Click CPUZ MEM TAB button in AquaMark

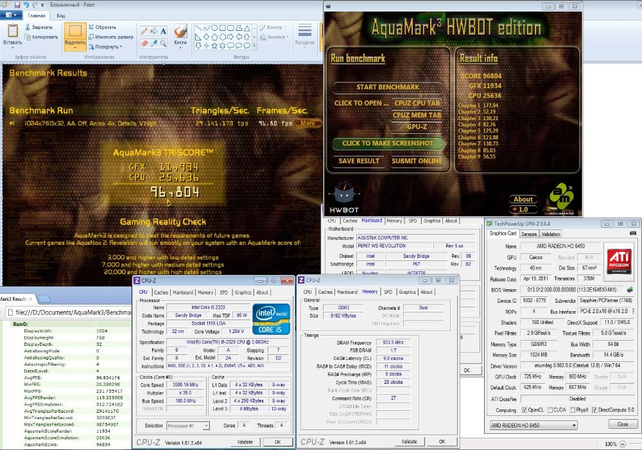[x=417, y=115]
